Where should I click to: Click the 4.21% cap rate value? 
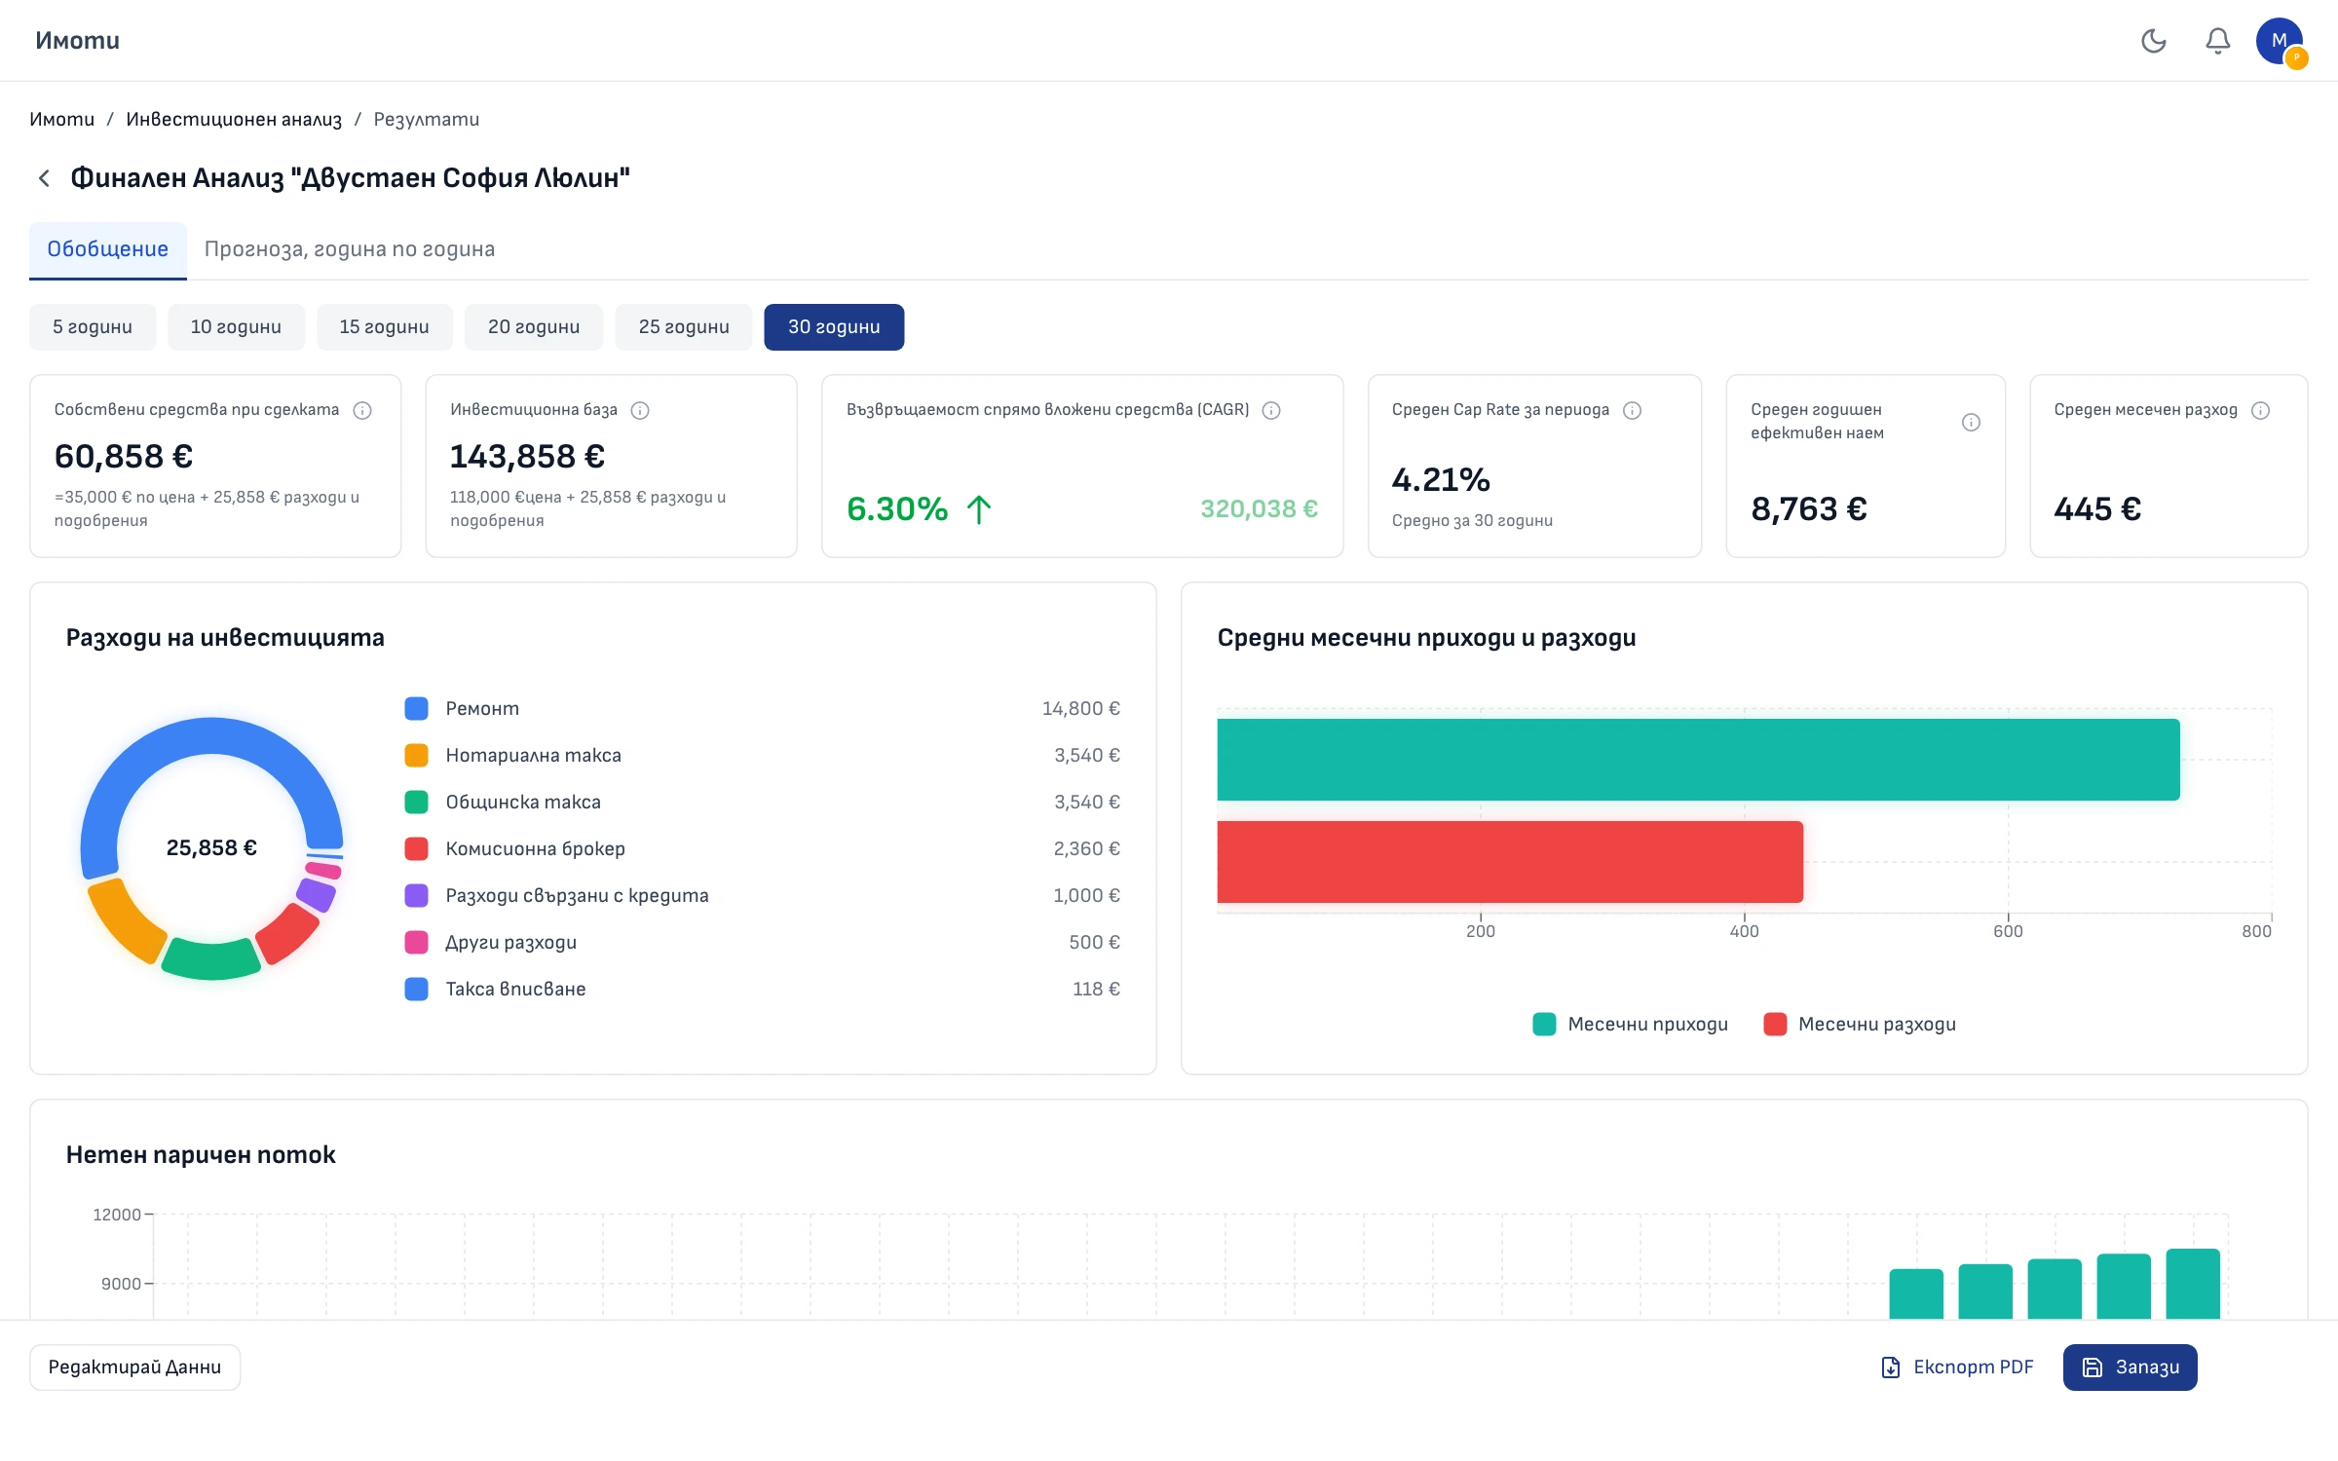click(1441, 479)
